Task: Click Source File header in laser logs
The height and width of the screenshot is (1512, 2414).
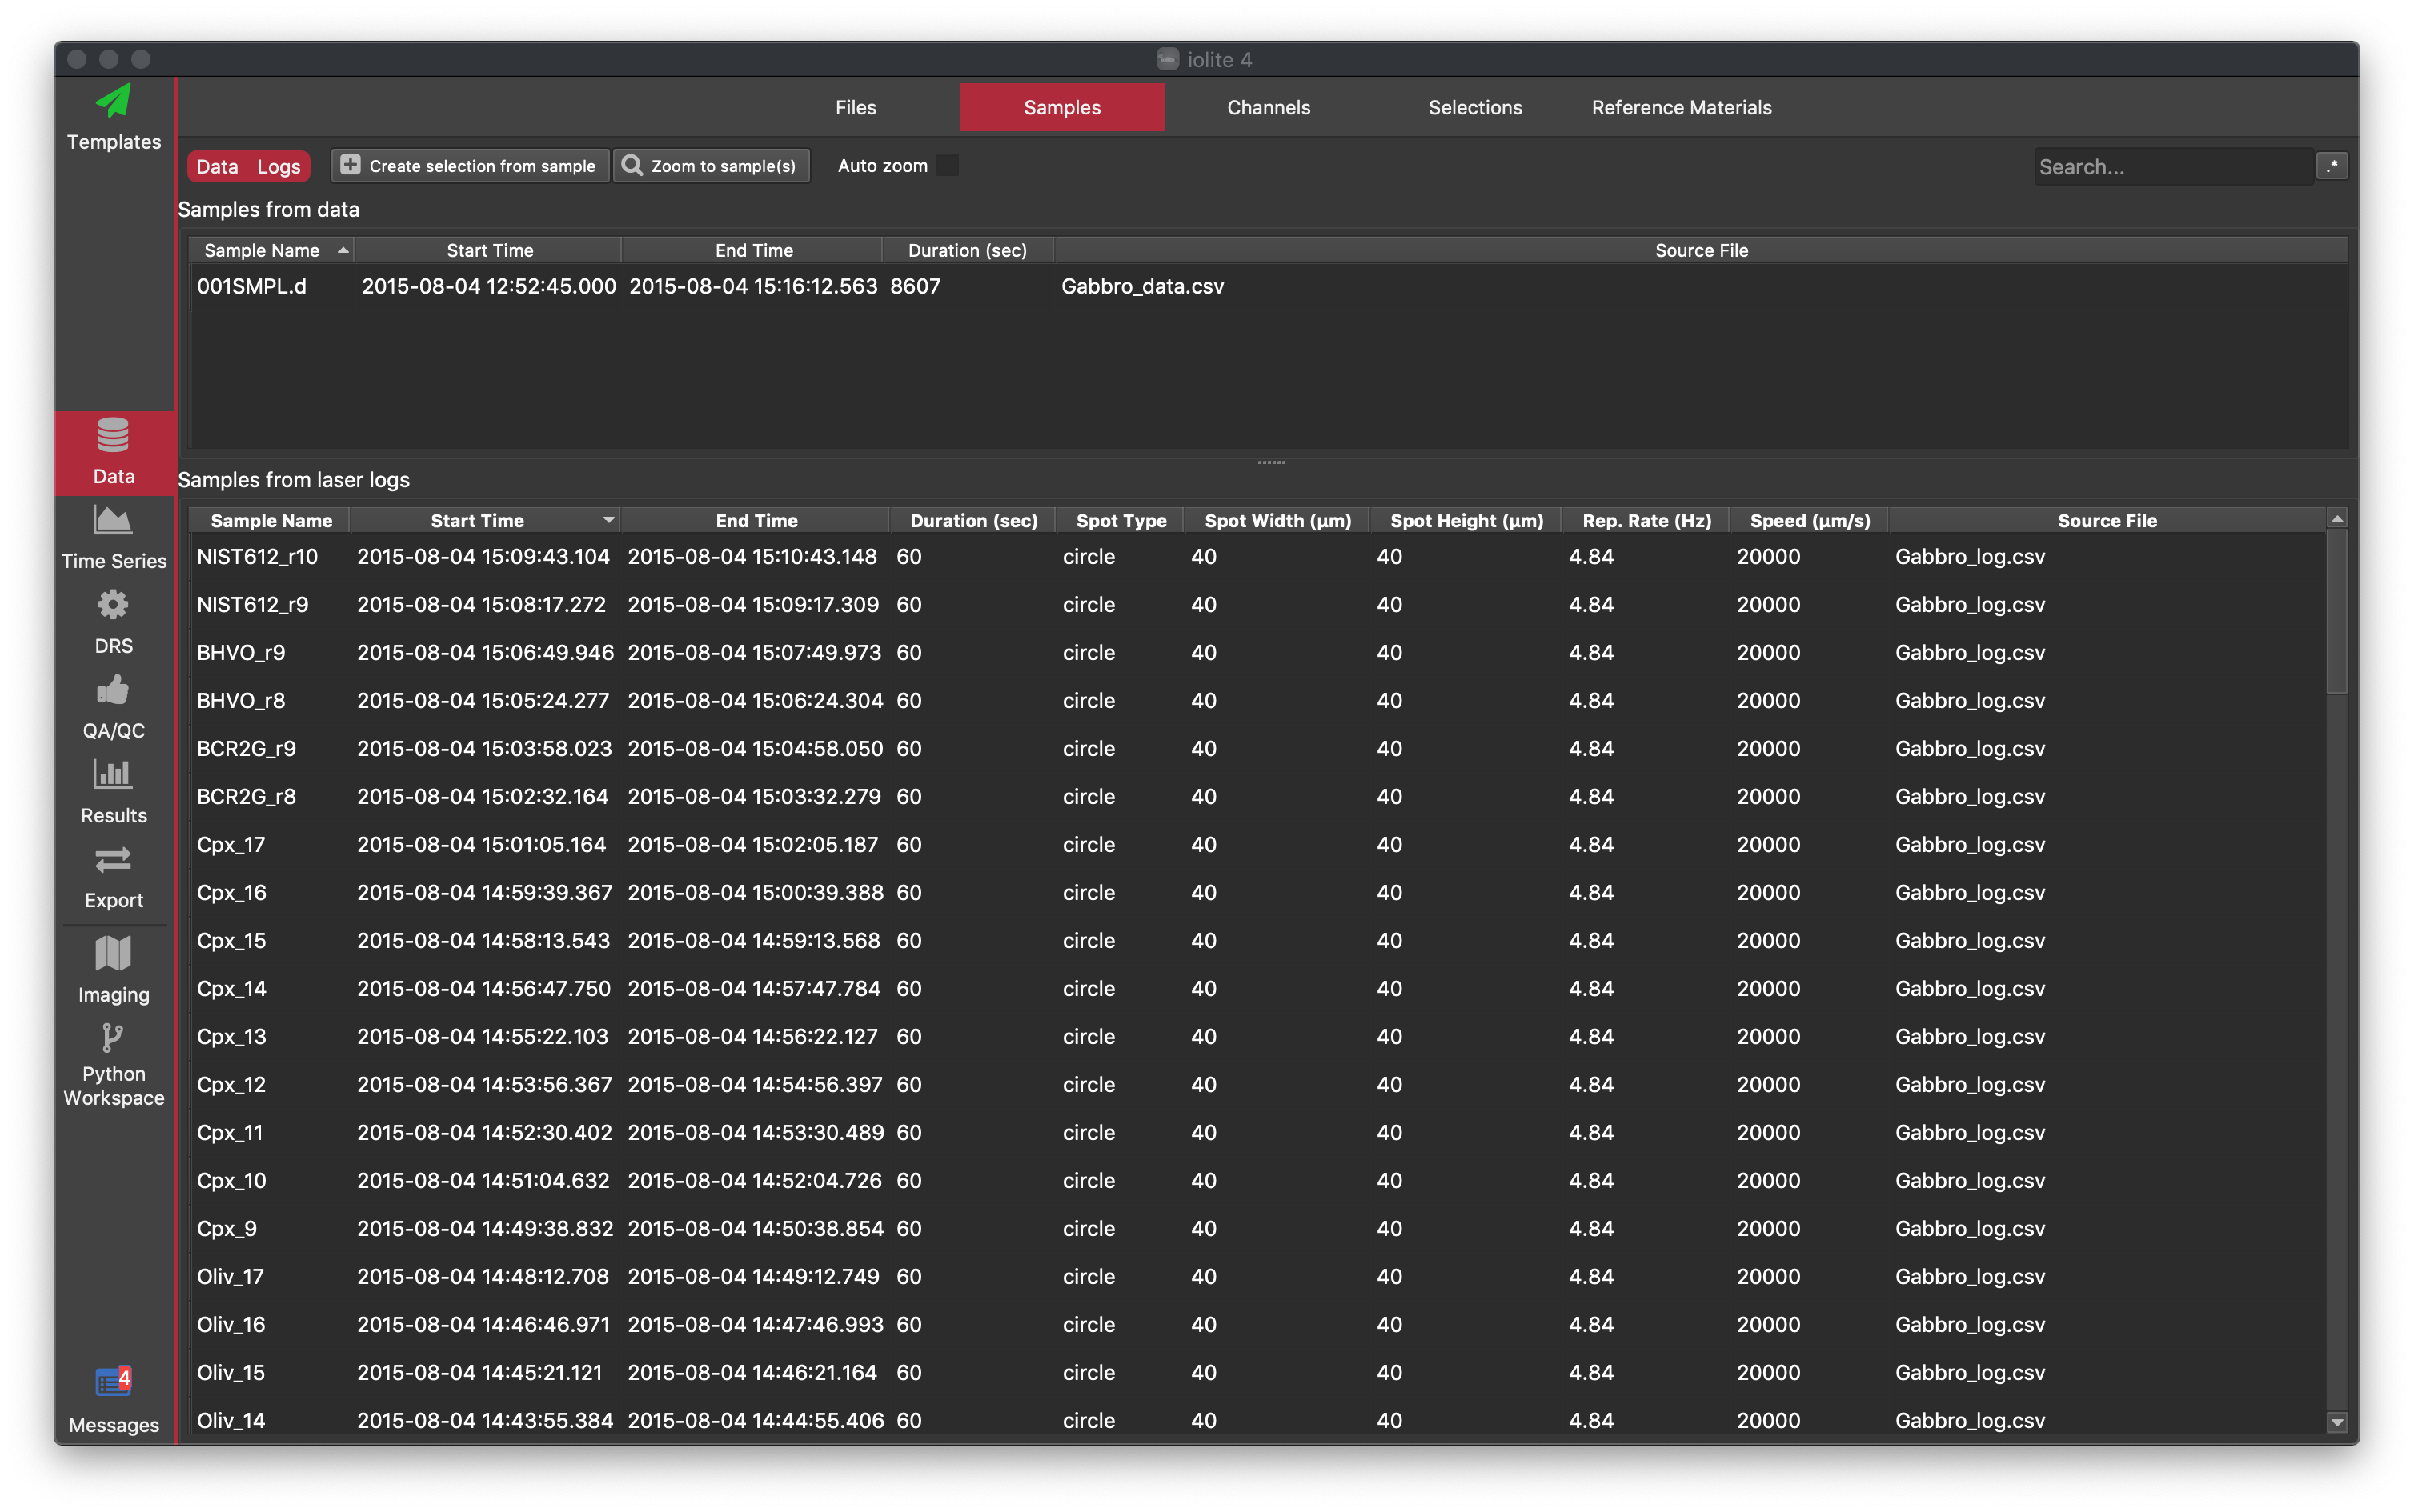Action: pyautogui.click(x=2107, y=520)
